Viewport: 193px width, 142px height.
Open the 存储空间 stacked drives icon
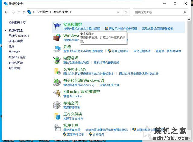[57, 105]
